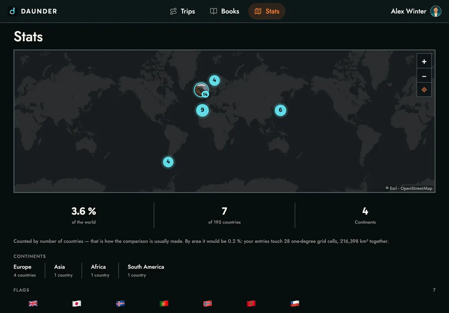Image resolution: width=449 pixels, height=313 pixels.
Task: Click the 'Stats' page heading
Action: [x=28, y=37]
